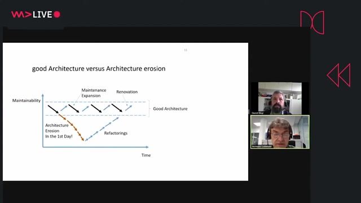Click the 'Architecture Erosion In the 1st Day!' text
The image size is (361, 203).
pyautogui.click(x=59, y=131)
